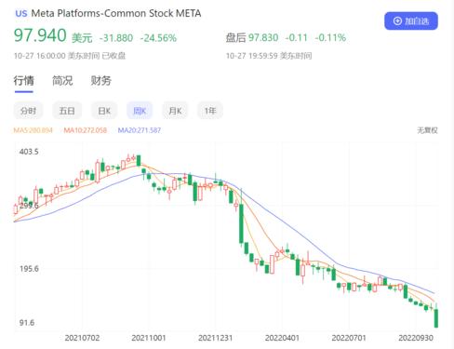Click the Meta Platforms-Common Stock META title

pos(116,13)
